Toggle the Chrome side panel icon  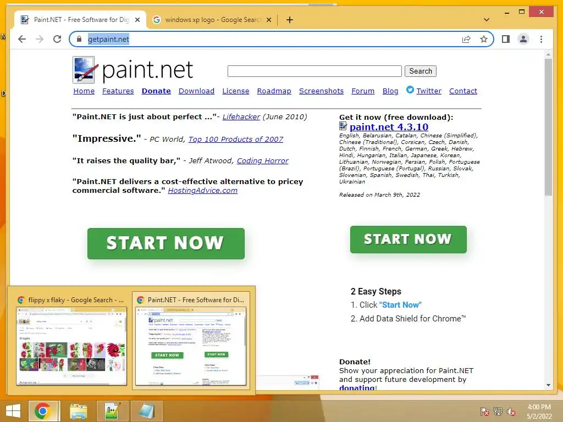[x=506, y=39]
